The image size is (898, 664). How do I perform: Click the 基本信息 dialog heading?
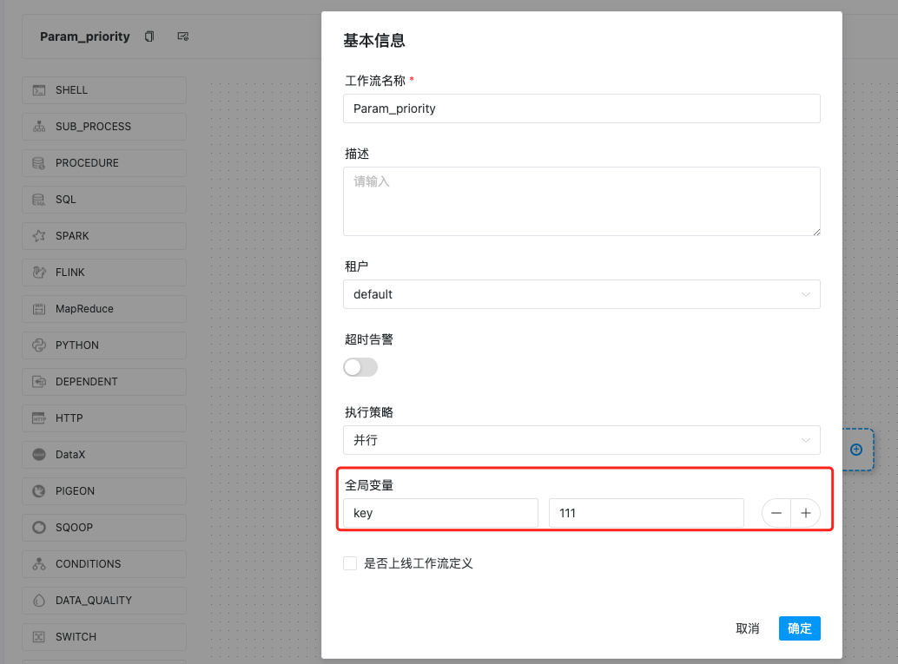(374, 41)
